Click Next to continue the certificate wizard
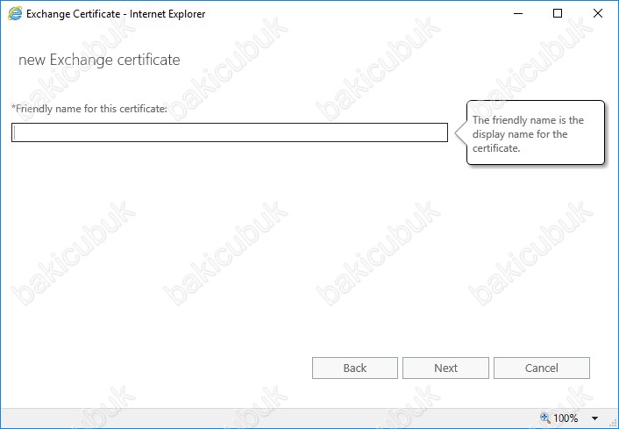The image size is (619, 429). coord(445,368)
